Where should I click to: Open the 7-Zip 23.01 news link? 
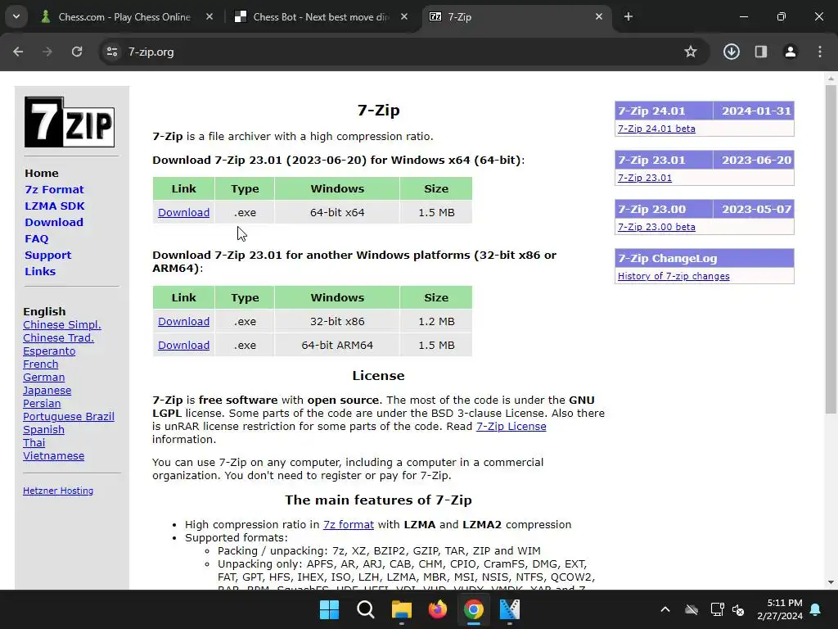click(645, 178)
